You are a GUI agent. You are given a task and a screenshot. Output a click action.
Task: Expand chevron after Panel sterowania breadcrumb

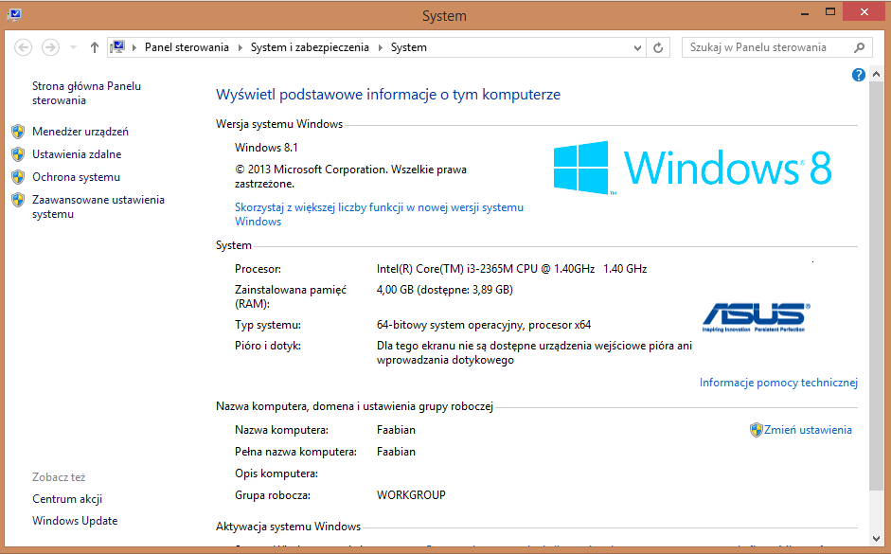(240, 47)
